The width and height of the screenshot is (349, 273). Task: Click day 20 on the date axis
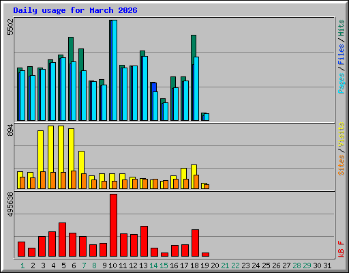215,265
